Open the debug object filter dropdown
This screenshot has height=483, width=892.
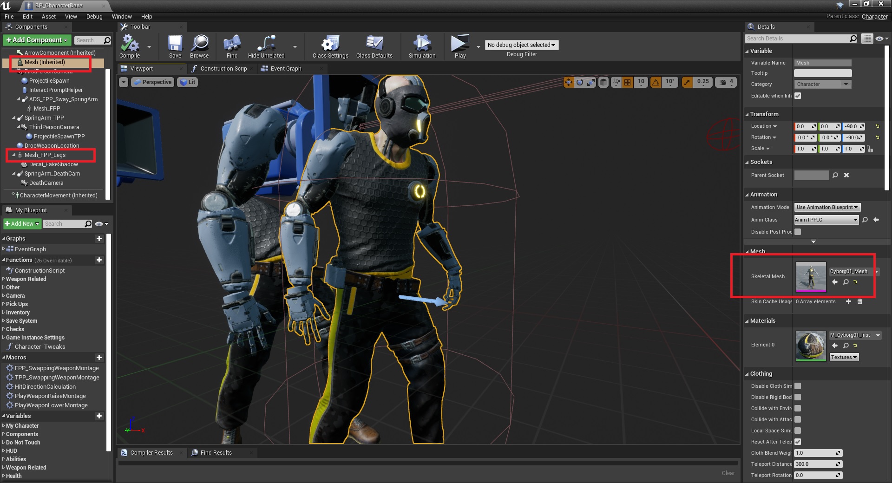coord(521,45)
